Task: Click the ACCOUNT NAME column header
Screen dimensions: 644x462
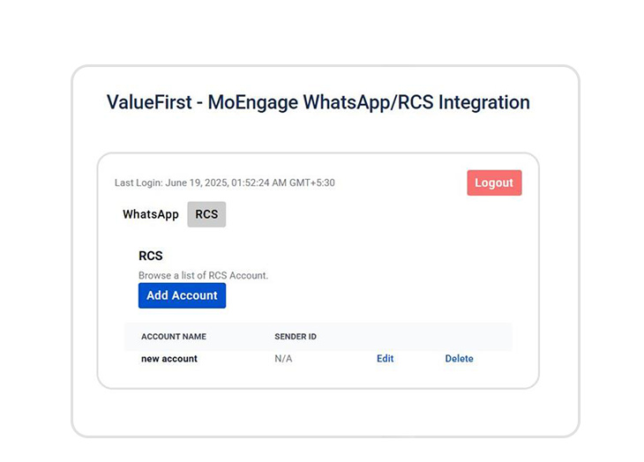Action: (x=174, y=337)
